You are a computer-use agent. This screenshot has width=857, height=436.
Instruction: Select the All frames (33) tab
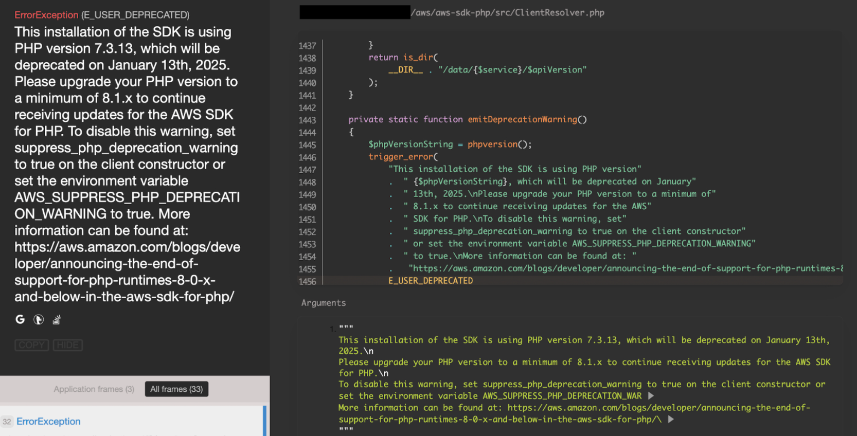point(176,389)
